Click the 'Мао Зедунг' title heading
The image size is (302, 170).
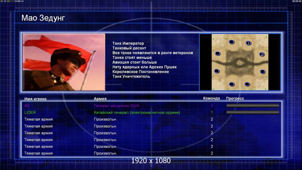pos(43,18)
